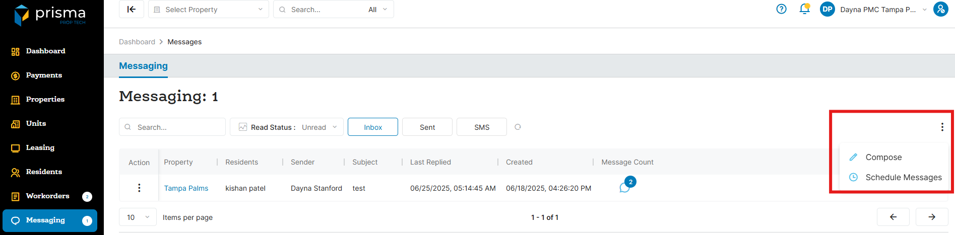Viewport: 955px width, 235px height.
Task: Change the items per page dropdown
Action: [138, 217]
